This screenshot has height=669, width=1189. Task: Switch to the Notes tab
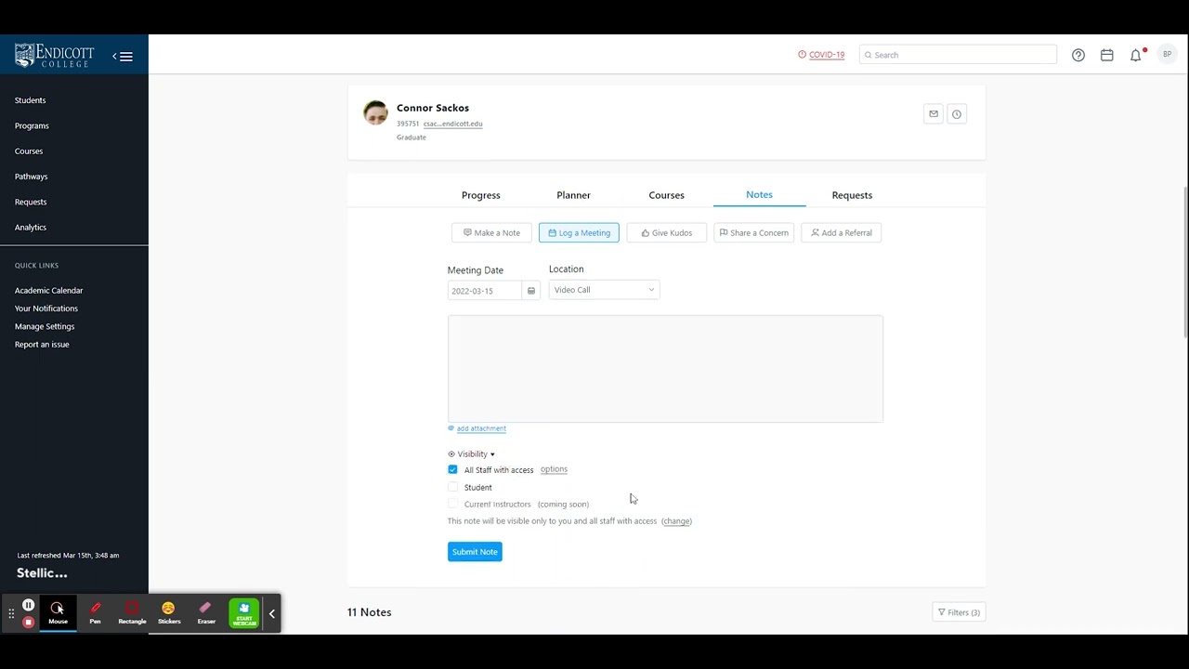pyautogui.click(x=759, y=194)
